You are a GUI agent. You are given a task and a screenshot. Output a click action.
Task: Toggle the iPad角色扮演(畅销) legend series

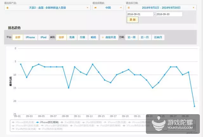tap(50, 129)
